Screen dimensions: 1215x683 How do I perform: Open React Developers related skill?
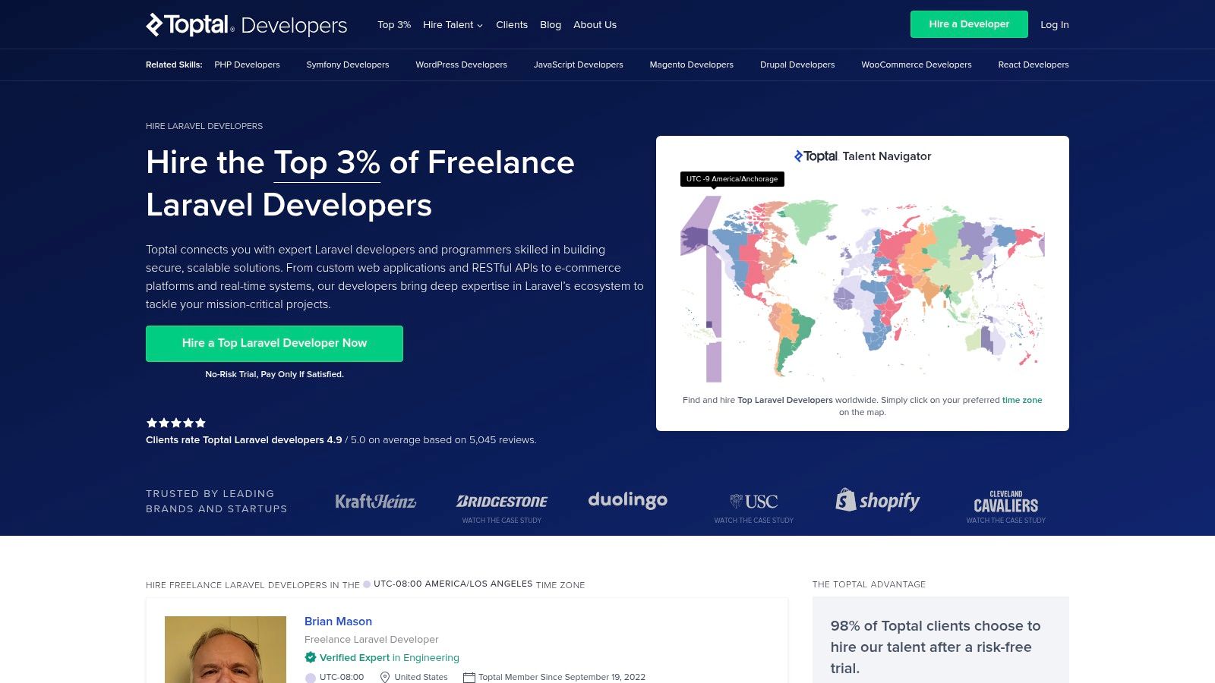[x=1034, y=65]
